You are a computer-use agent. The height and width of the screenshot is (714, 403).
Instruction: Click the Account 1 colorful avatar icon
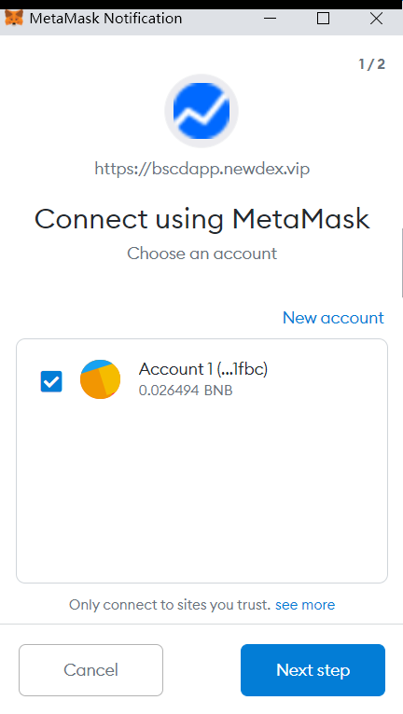coord(101,379)
